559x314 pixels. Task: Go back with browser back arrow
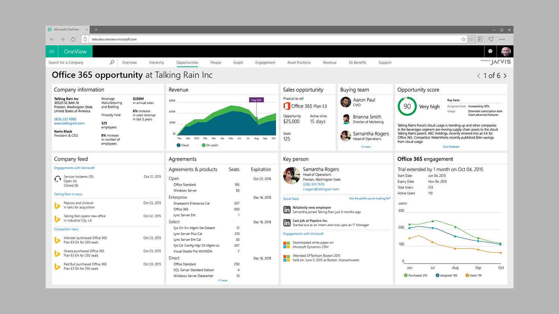click(52, 39)
